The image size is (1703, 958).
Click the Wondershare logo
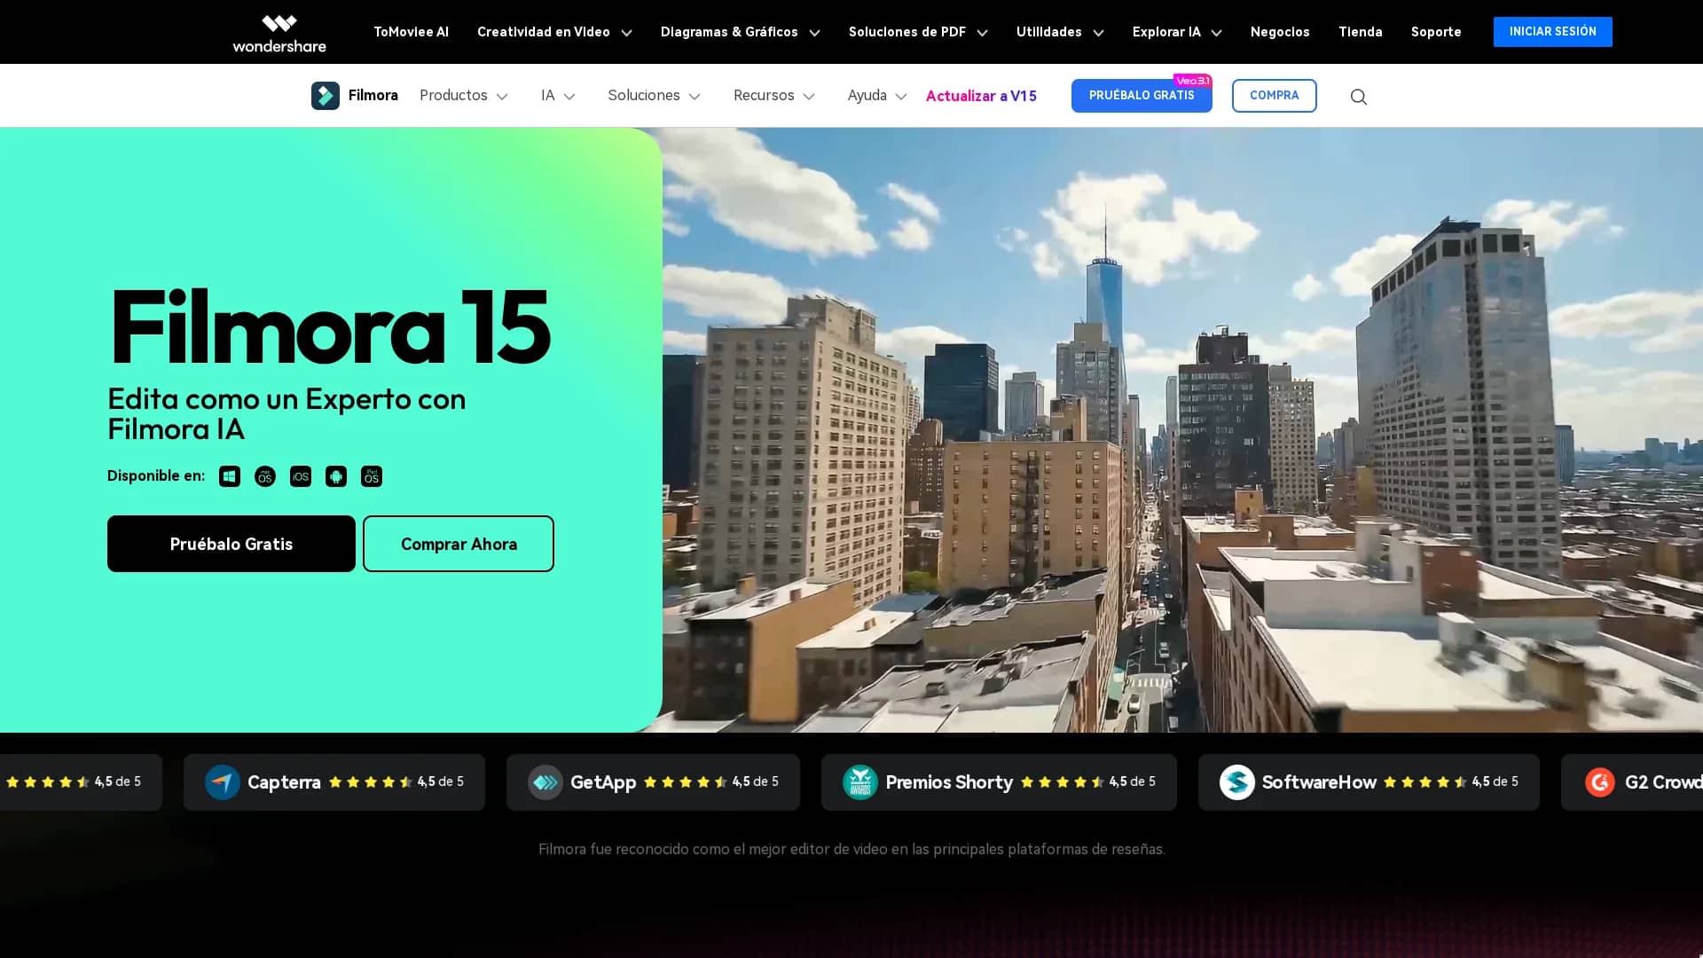pos(279,33)
